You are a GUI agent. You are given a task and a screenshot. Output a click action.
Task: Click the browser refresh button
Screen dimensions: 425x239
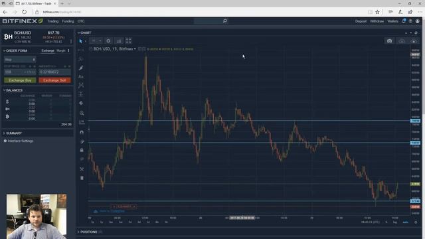tap(25, 12)
